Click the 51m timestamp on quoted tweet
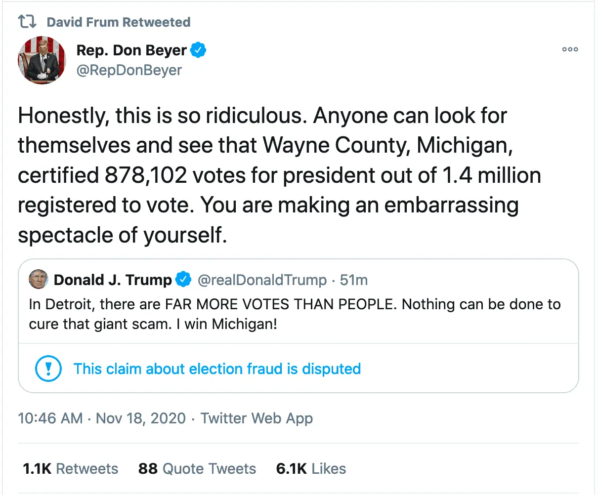This screenshot has height=495, width=598. pos(354,280)
